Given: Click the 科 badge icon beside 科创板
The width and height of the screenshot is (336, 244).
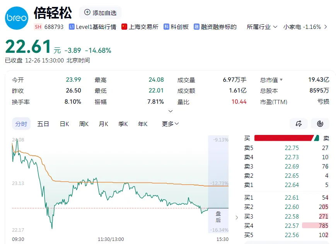Looking at the screenshot, I should point(166,27).
